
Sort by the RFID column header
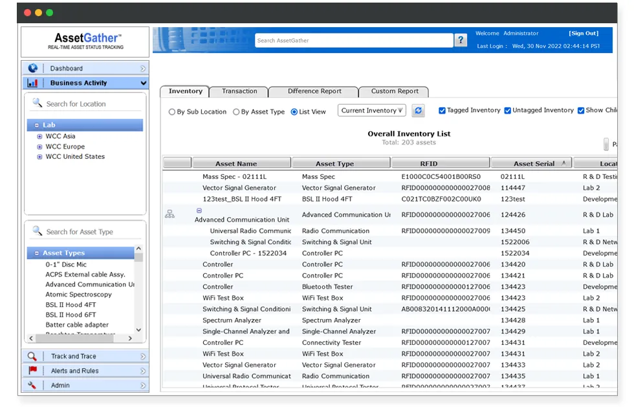click(x=441, y=163)
